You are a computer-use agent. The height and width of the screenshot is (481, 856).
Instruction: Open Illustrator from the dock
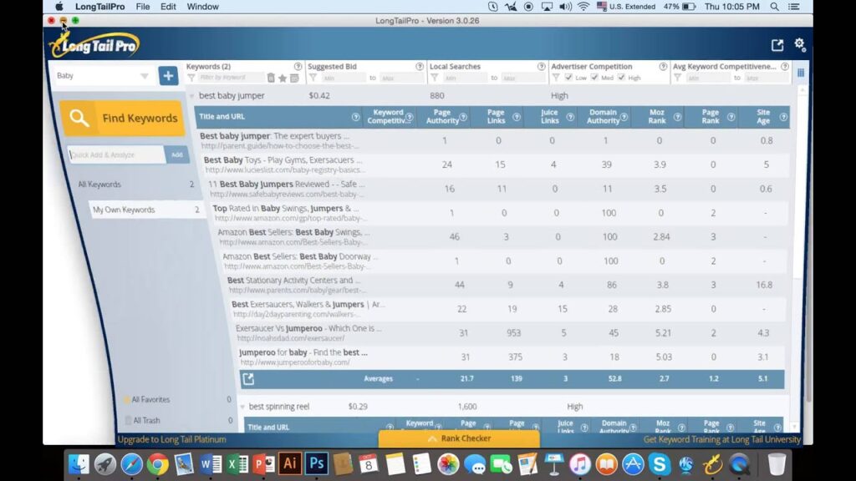(290, 464)
